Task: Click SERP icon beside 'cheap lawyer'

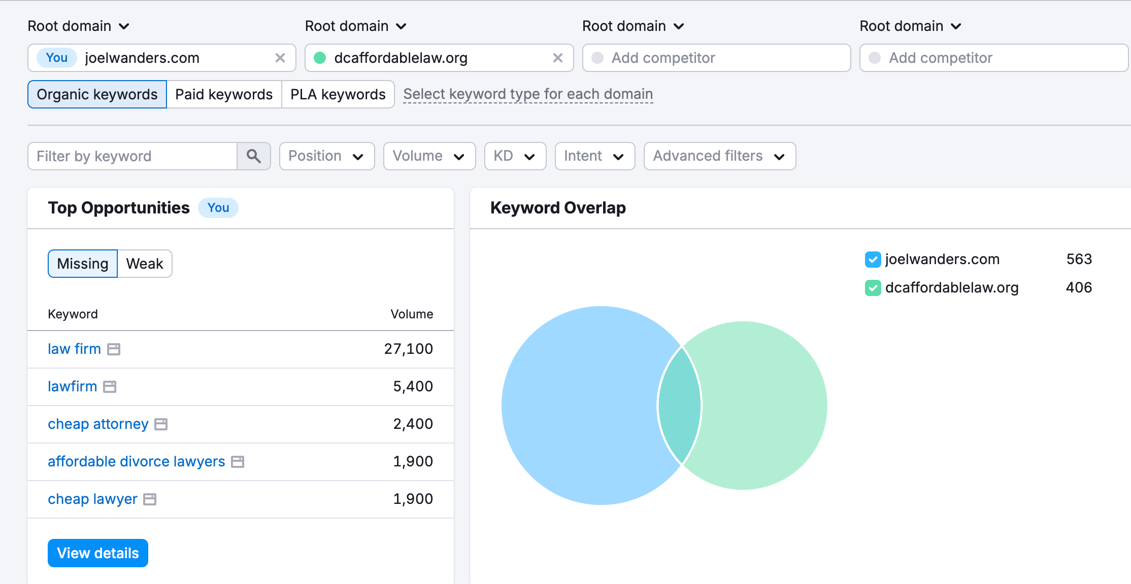Action: [150, 499]
